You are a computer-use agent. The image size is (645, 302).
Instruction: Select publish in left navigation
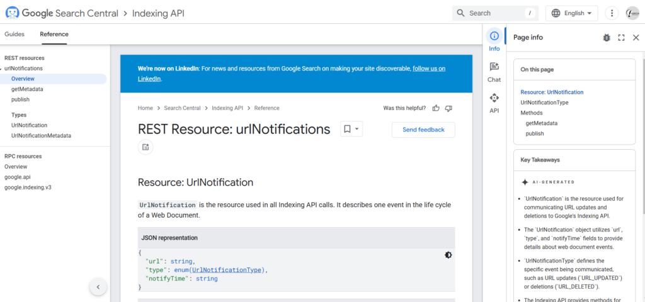(21, 99)
